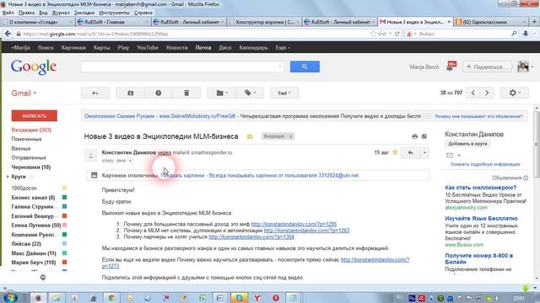
Task: Expand 'Ещё' in Google top bar
Action: (283, 48)
